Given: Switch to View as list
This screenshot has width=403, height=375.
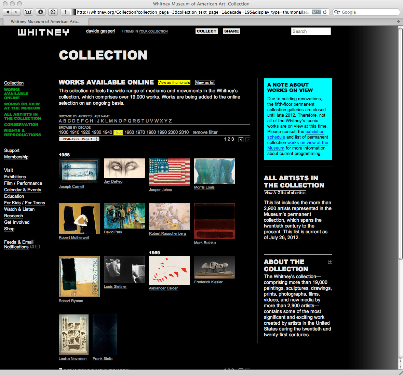Looking at the screenshot, I should [205, 82].
